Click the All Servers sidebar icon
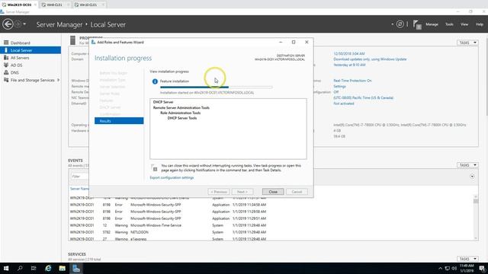This screenshot has width=488, height=274. point(6,58)
